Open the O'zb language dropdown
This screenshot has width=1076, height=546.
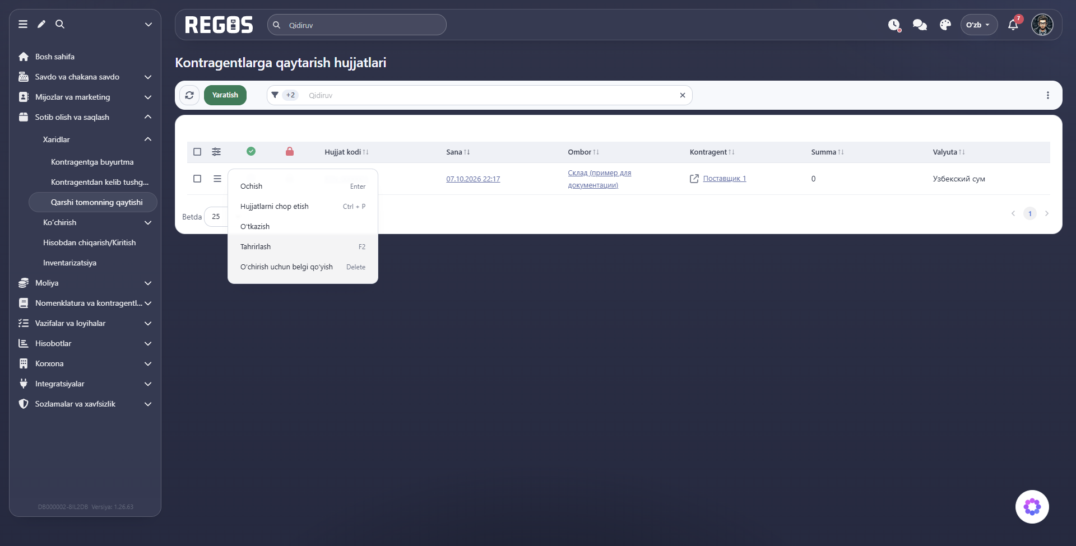(x=979, y=25)
